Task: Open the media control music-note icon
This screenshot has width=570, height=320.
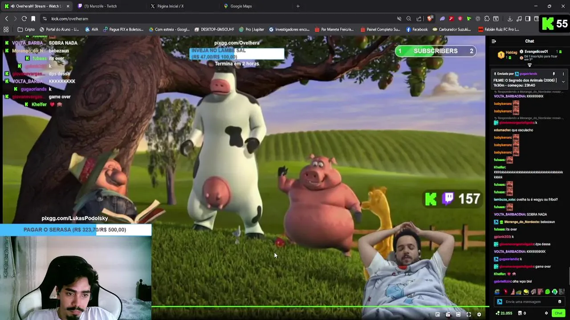Action: click(x=519, y=19)
